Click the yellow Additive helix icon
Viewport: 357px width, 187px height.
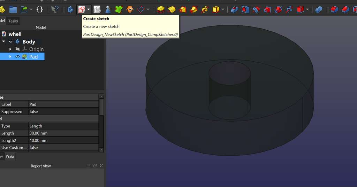(x=205, y=9)
